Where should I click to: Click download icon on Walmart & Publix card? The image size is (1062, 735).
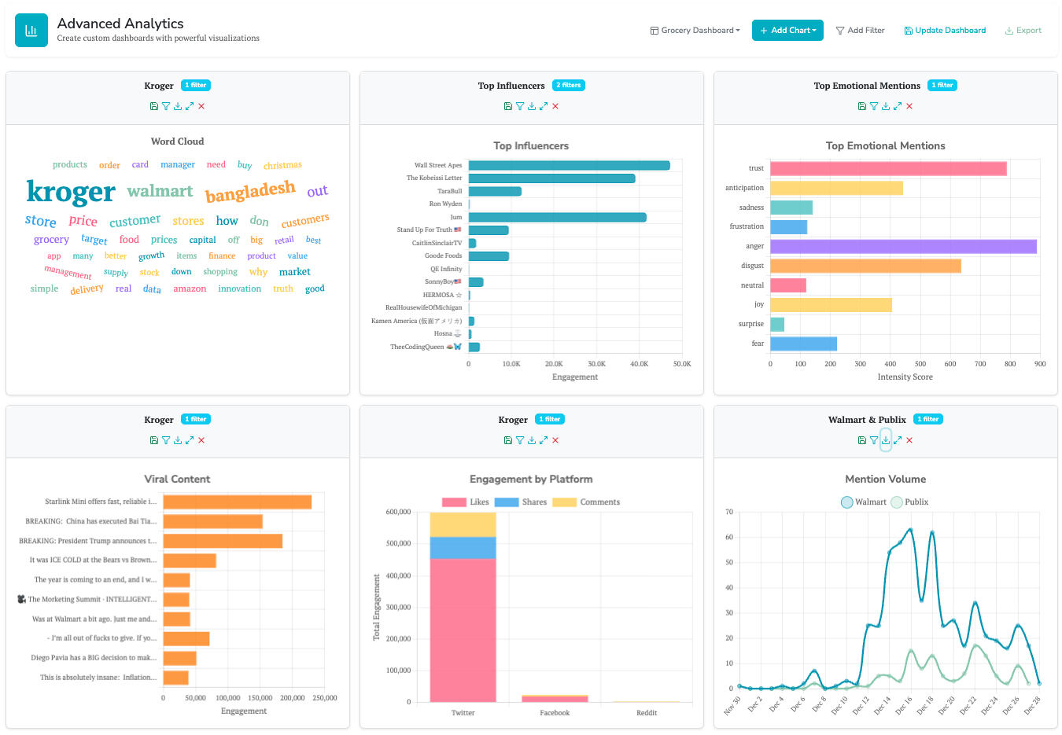coord(886,440)
